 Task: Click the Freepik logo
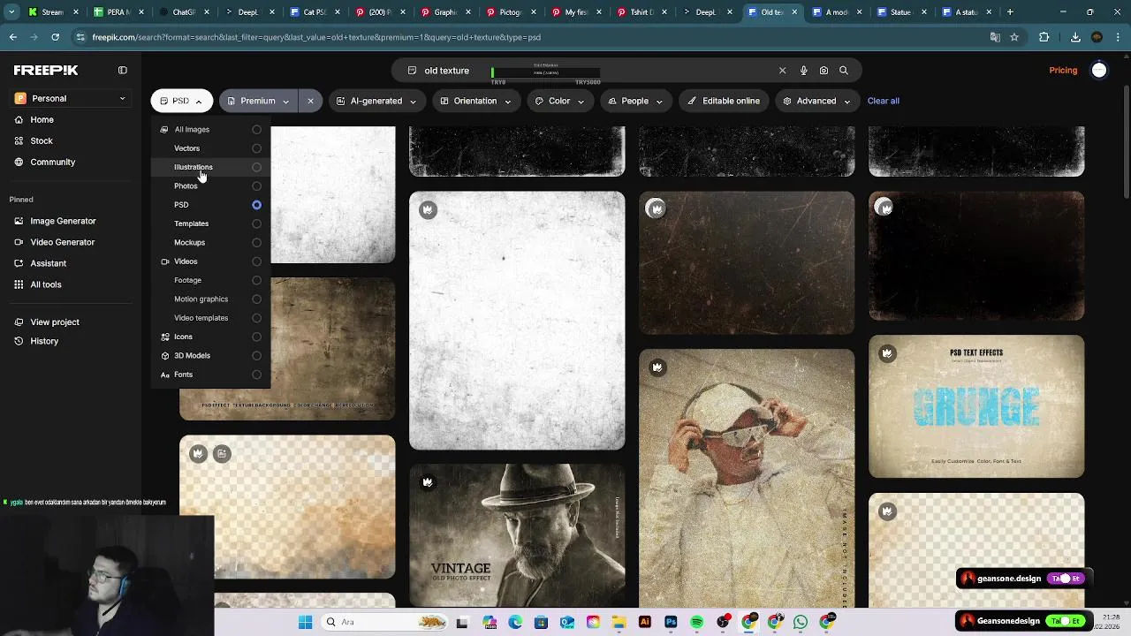coord(46,70)
